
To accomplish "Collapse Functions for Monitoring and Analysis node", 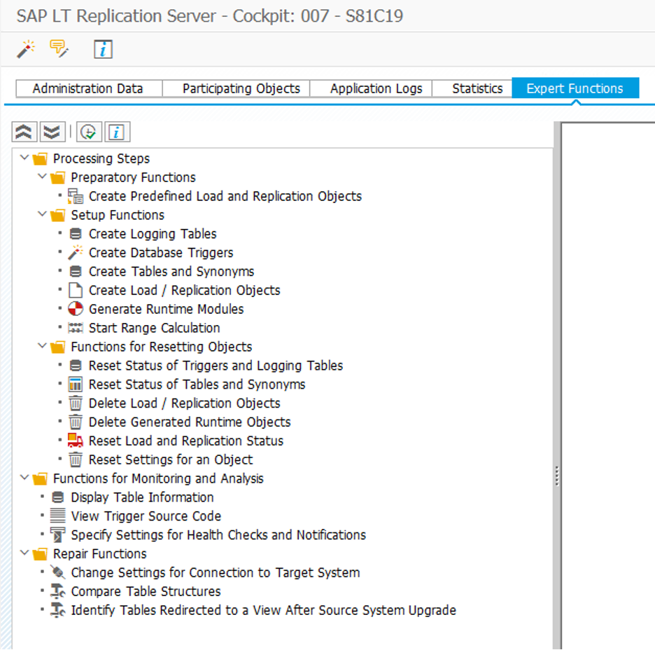I will click(x=24, y=478).
